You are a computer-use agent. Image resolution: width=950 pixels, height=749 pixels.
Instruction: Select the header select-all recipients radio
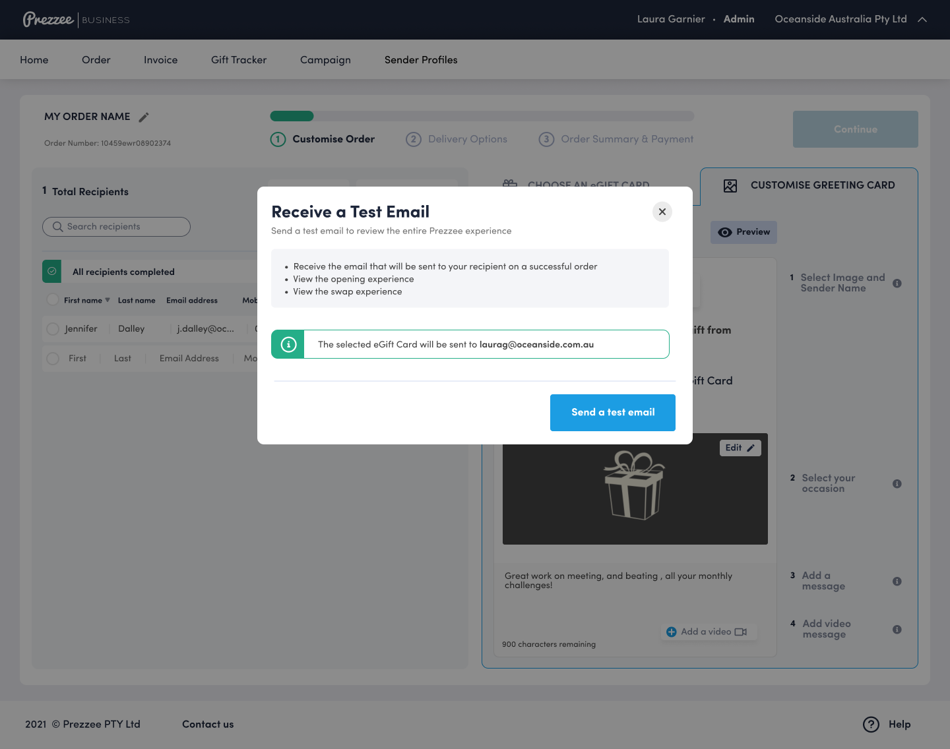point(53,300)
